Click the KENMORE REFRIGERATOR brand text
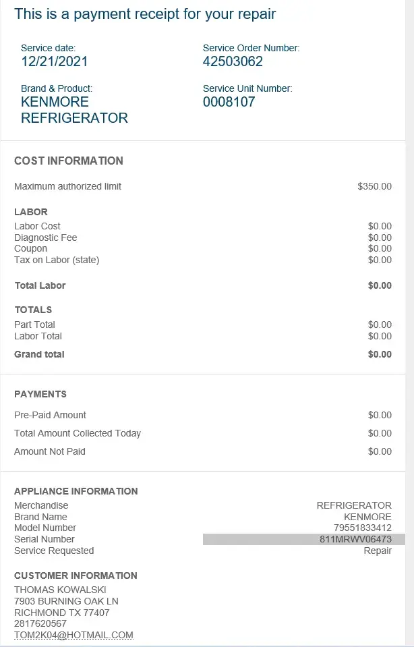Image resolution: width=414 pixels, height=647 pixels. click(74, 110)
